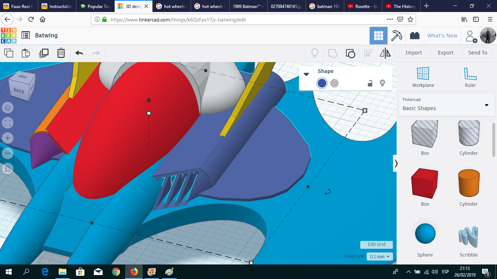
Task: Click the Show All lightbulb icon
Action: point(315,53)
